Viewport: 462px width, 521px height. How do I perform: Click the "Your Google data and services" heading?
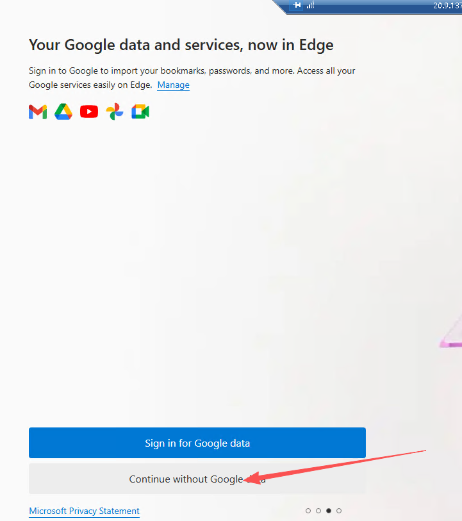(181, 45)
